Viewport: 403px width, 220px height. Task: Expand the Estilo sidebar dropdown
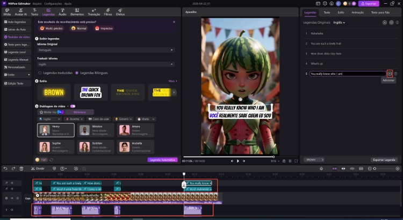pyautogui.click(x=17, y=75)
